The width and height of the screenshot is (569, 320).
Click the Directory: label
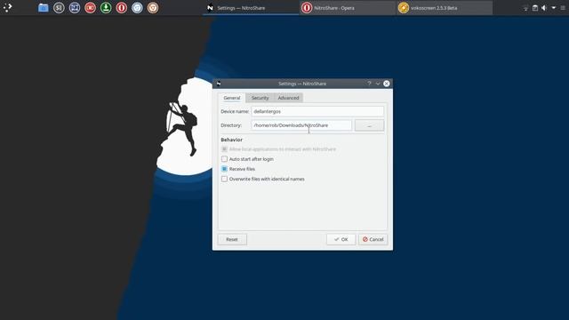(231, 125)
